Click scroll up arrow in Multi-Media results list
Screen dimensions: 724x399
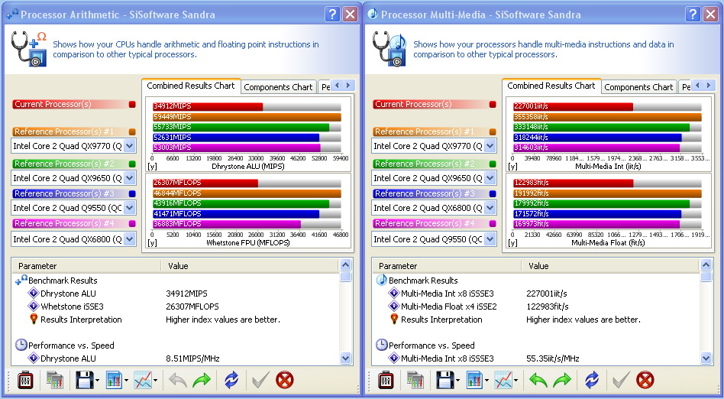point(706,265)
